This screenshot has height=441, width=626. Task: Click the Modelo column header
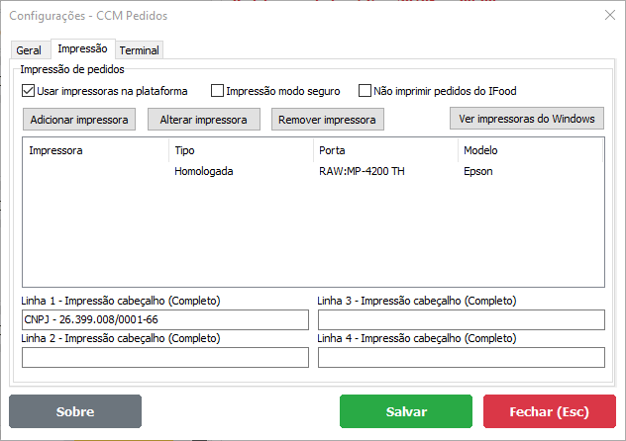[x=479, y=150]
